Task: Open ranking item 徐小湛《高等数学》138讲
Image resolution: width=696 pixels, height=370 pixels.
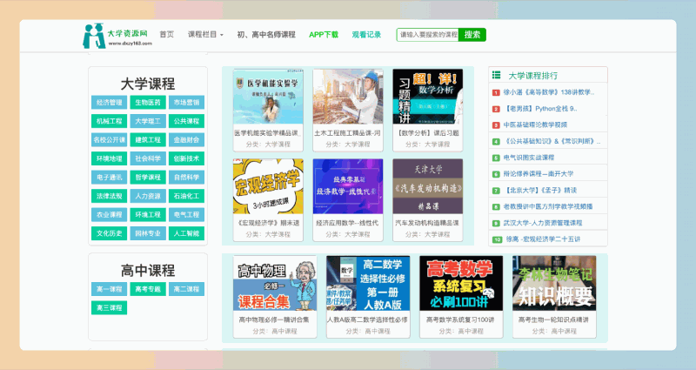Action: click(x=549, y=92)
